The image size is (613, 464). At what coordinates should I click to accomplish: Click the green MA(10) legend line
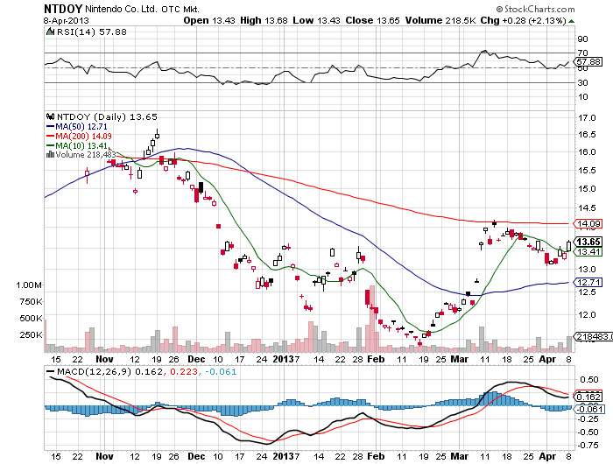point(51,146)
